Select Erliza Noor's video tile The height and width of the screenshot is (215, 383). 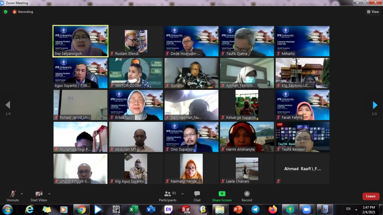coord(136,105)
